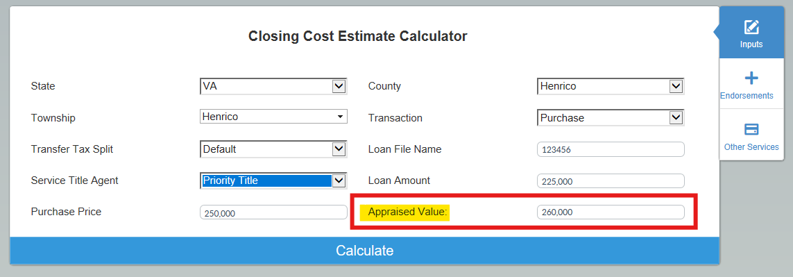Screen dimensions: 793x277
Task: Expand the County dropdown showing Henrico
Action: pyautogui.click(x=611, y=86)
